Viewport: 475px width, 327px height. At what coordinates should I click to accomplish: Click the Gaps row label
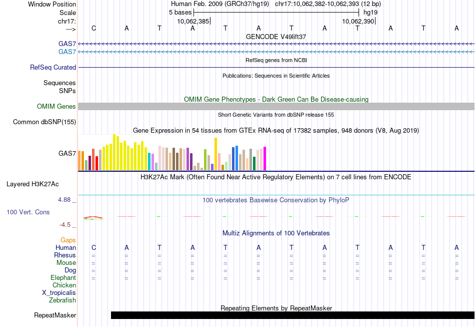(68, 240)
